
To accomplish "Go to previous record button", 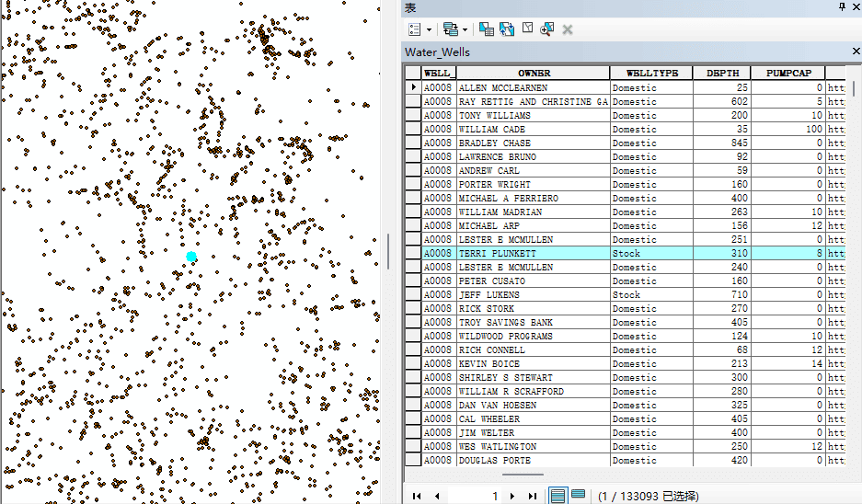I will (437, 496).
